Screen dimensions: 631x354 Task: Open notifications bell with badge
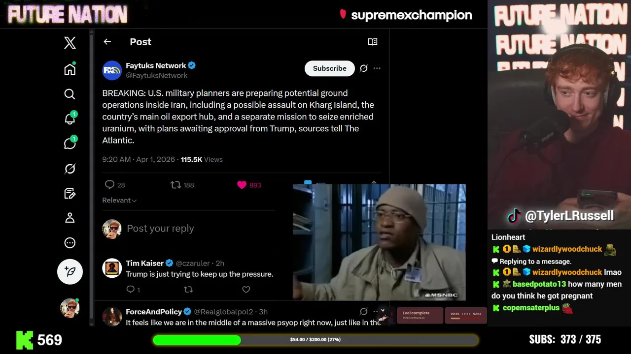[70, 118]
